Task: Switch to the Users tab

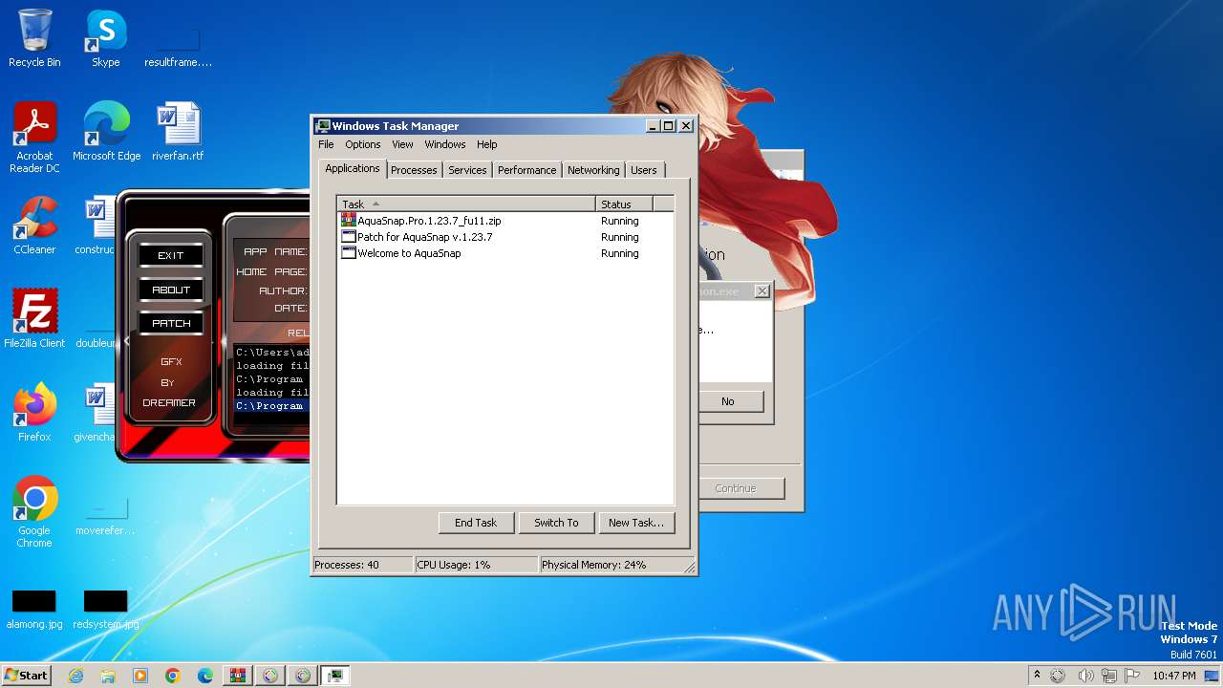Action: (644, 170)
